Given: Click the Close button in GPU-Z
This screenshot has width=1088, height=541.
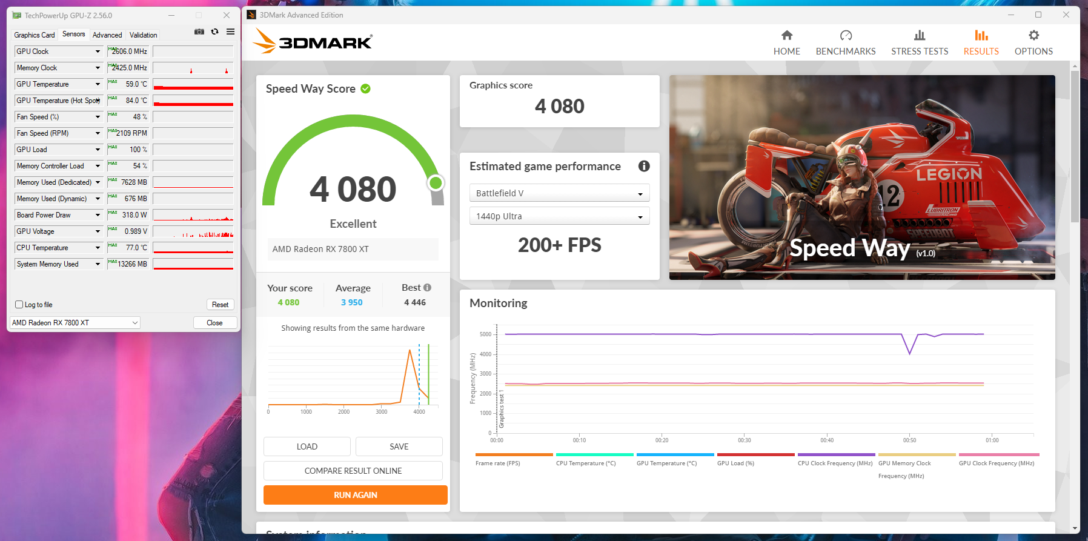Looking at the screenshot, I should click(x=215, y=323).
